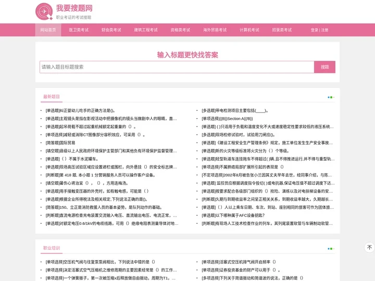The width and height of the screenshot is (375, 281).
Task: Open question 活塞式空压机排气阀开启频率
Action: [239, 262]
